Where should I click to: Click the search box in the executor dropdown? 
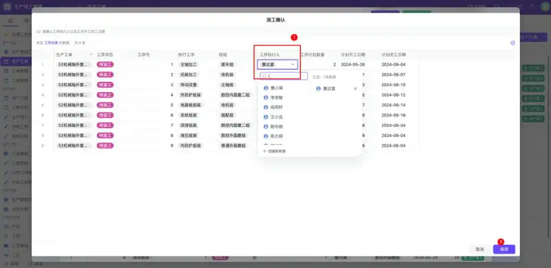pos(284,76)
